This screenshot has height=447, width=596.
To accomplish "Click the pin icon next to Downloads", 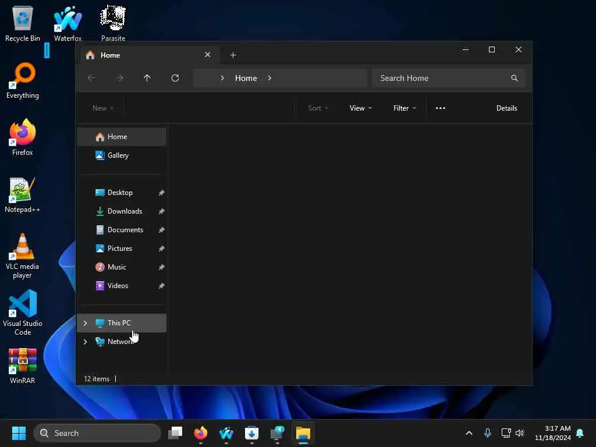I will 161,211.
